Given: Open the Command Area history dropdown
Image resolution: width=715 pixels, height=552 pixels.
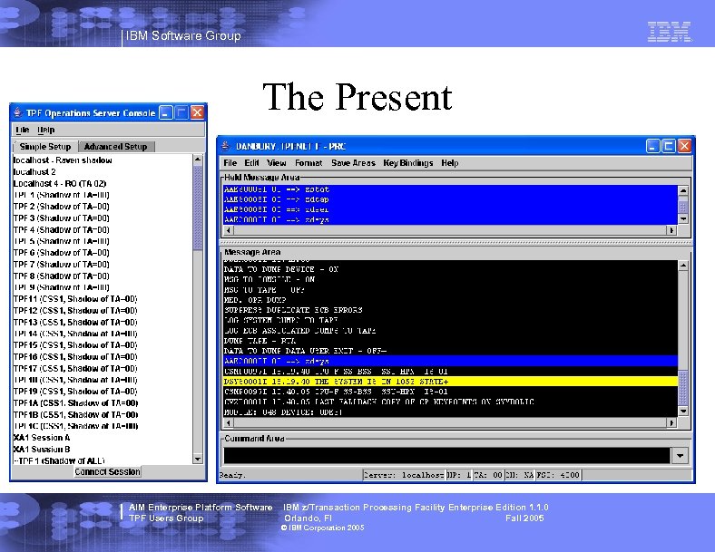Looking at the screenshot, I should 680,455.
